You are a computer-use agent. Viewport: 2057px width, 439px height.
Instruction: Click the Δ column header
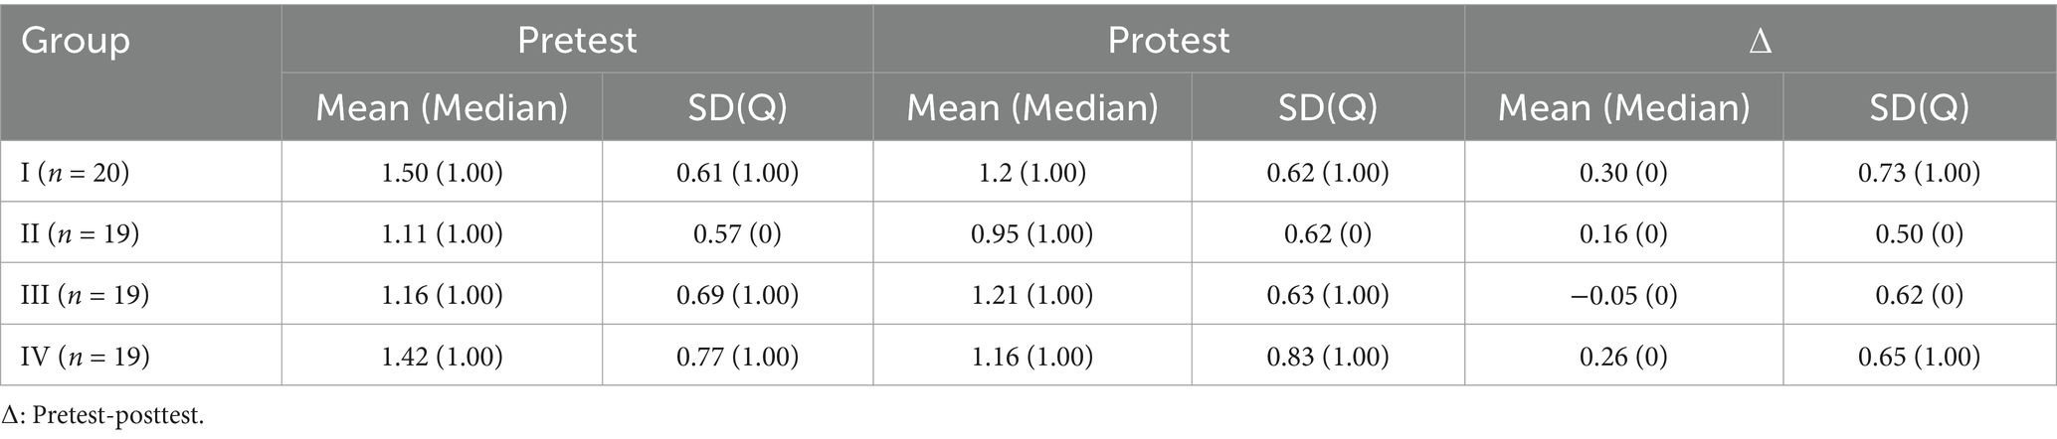tap(1760, 42)
